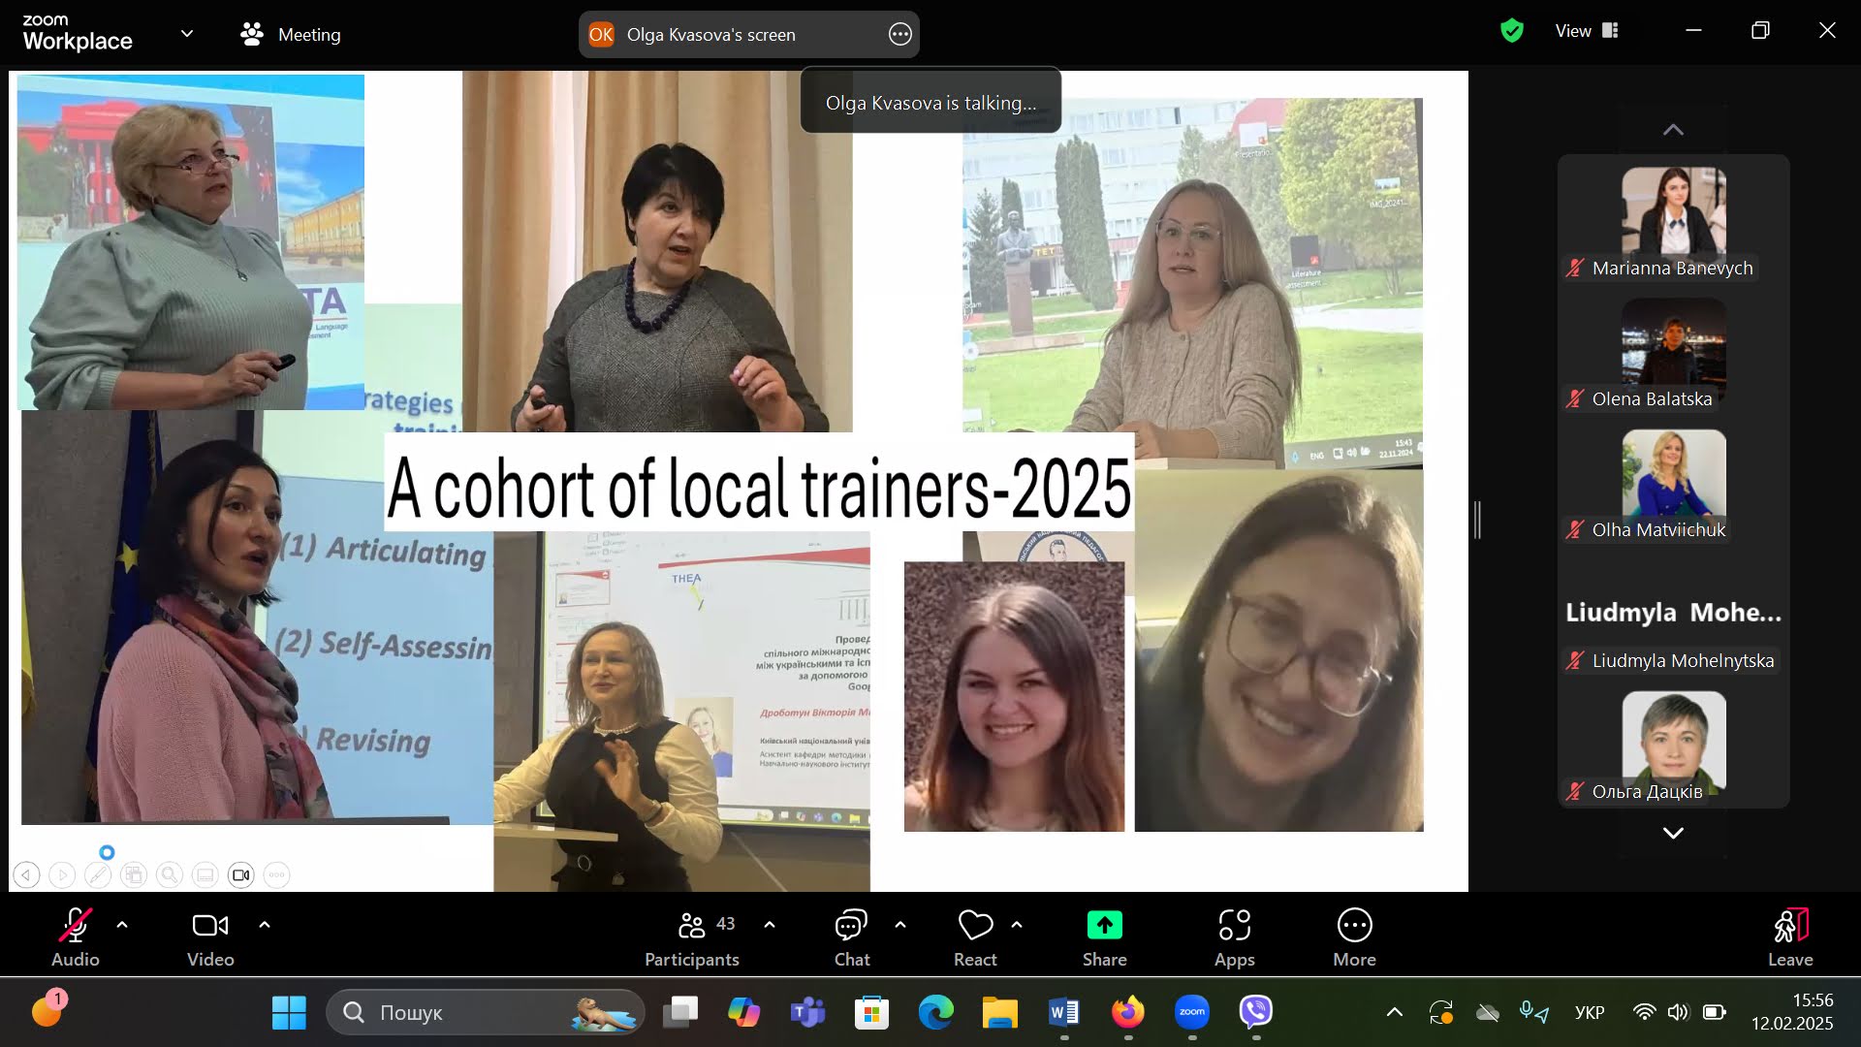Image resolution: width=1861 pixels, height=1047 pixels.
Task: Click the green security shield icon
Action: [1511, 31]
